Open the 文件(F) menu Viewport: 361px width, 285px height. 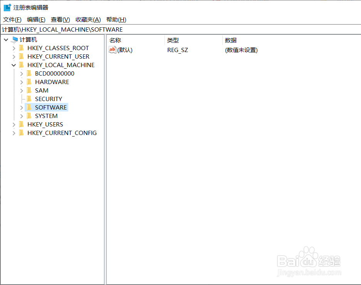coord(12,20)
